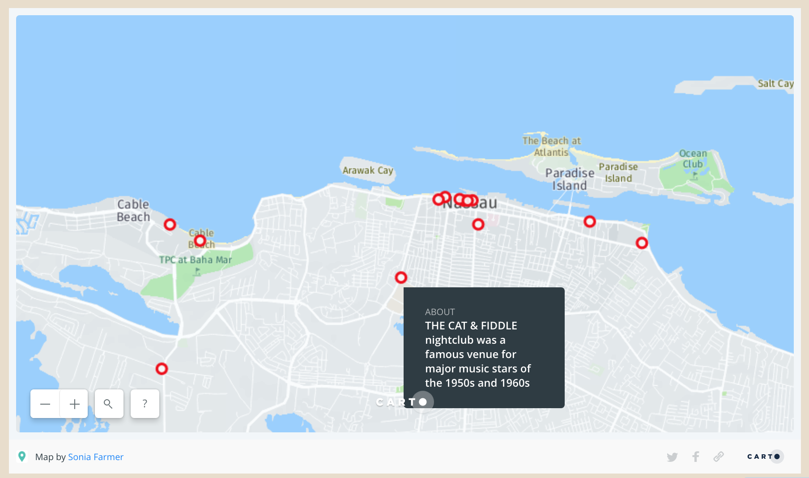Open Sonia Farmer's profile link
Screen dimensions: 809x478
point(96,457)
